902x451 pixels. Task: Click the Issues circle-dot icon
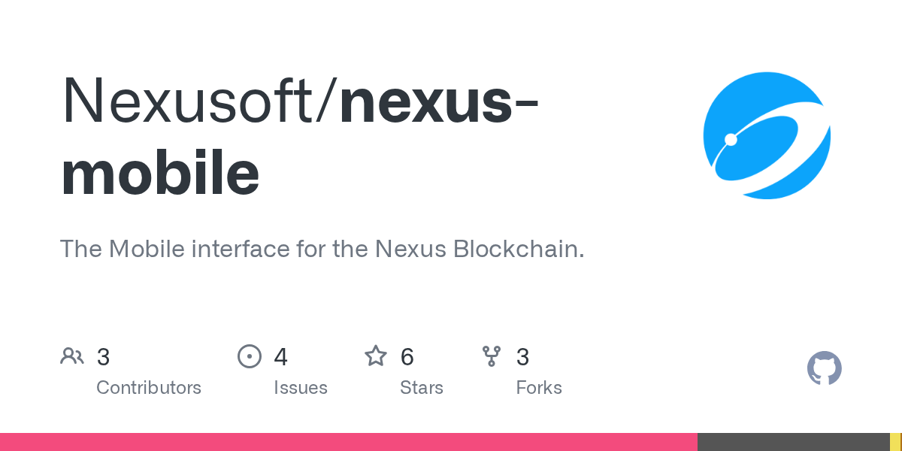(249, 356)
